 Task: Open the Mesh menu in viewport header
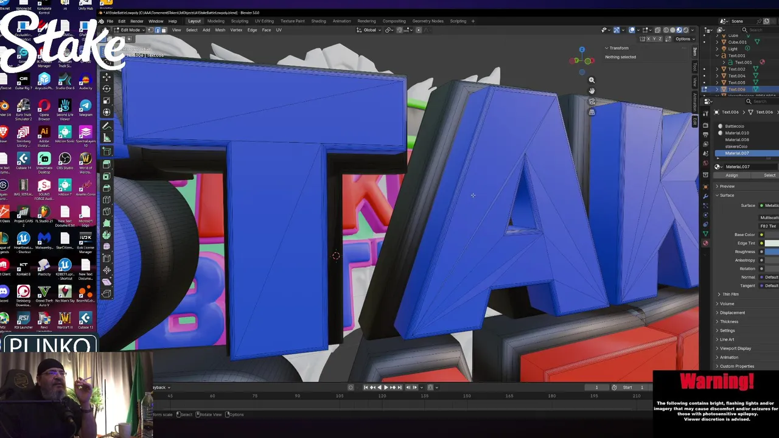point(220,30)
